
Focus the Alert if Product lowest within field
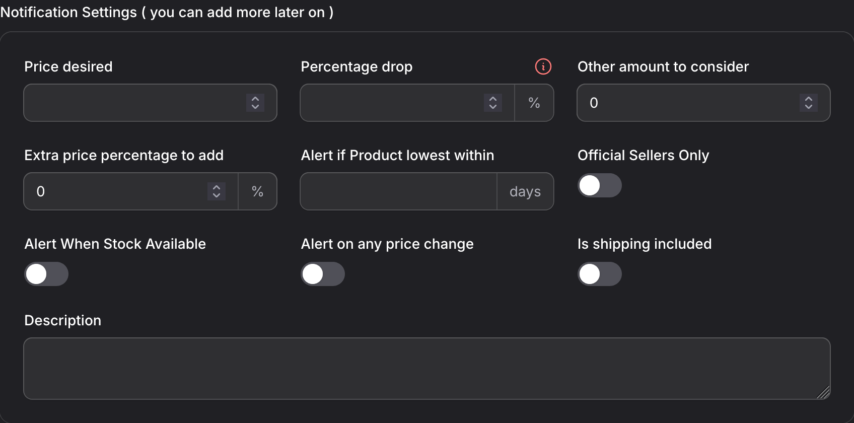[x=398, y=191]
